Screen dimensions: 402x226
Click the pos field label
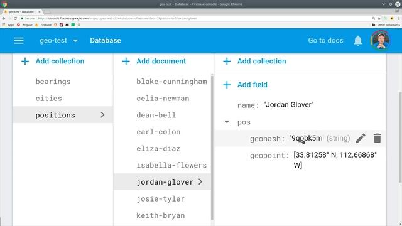244,122
